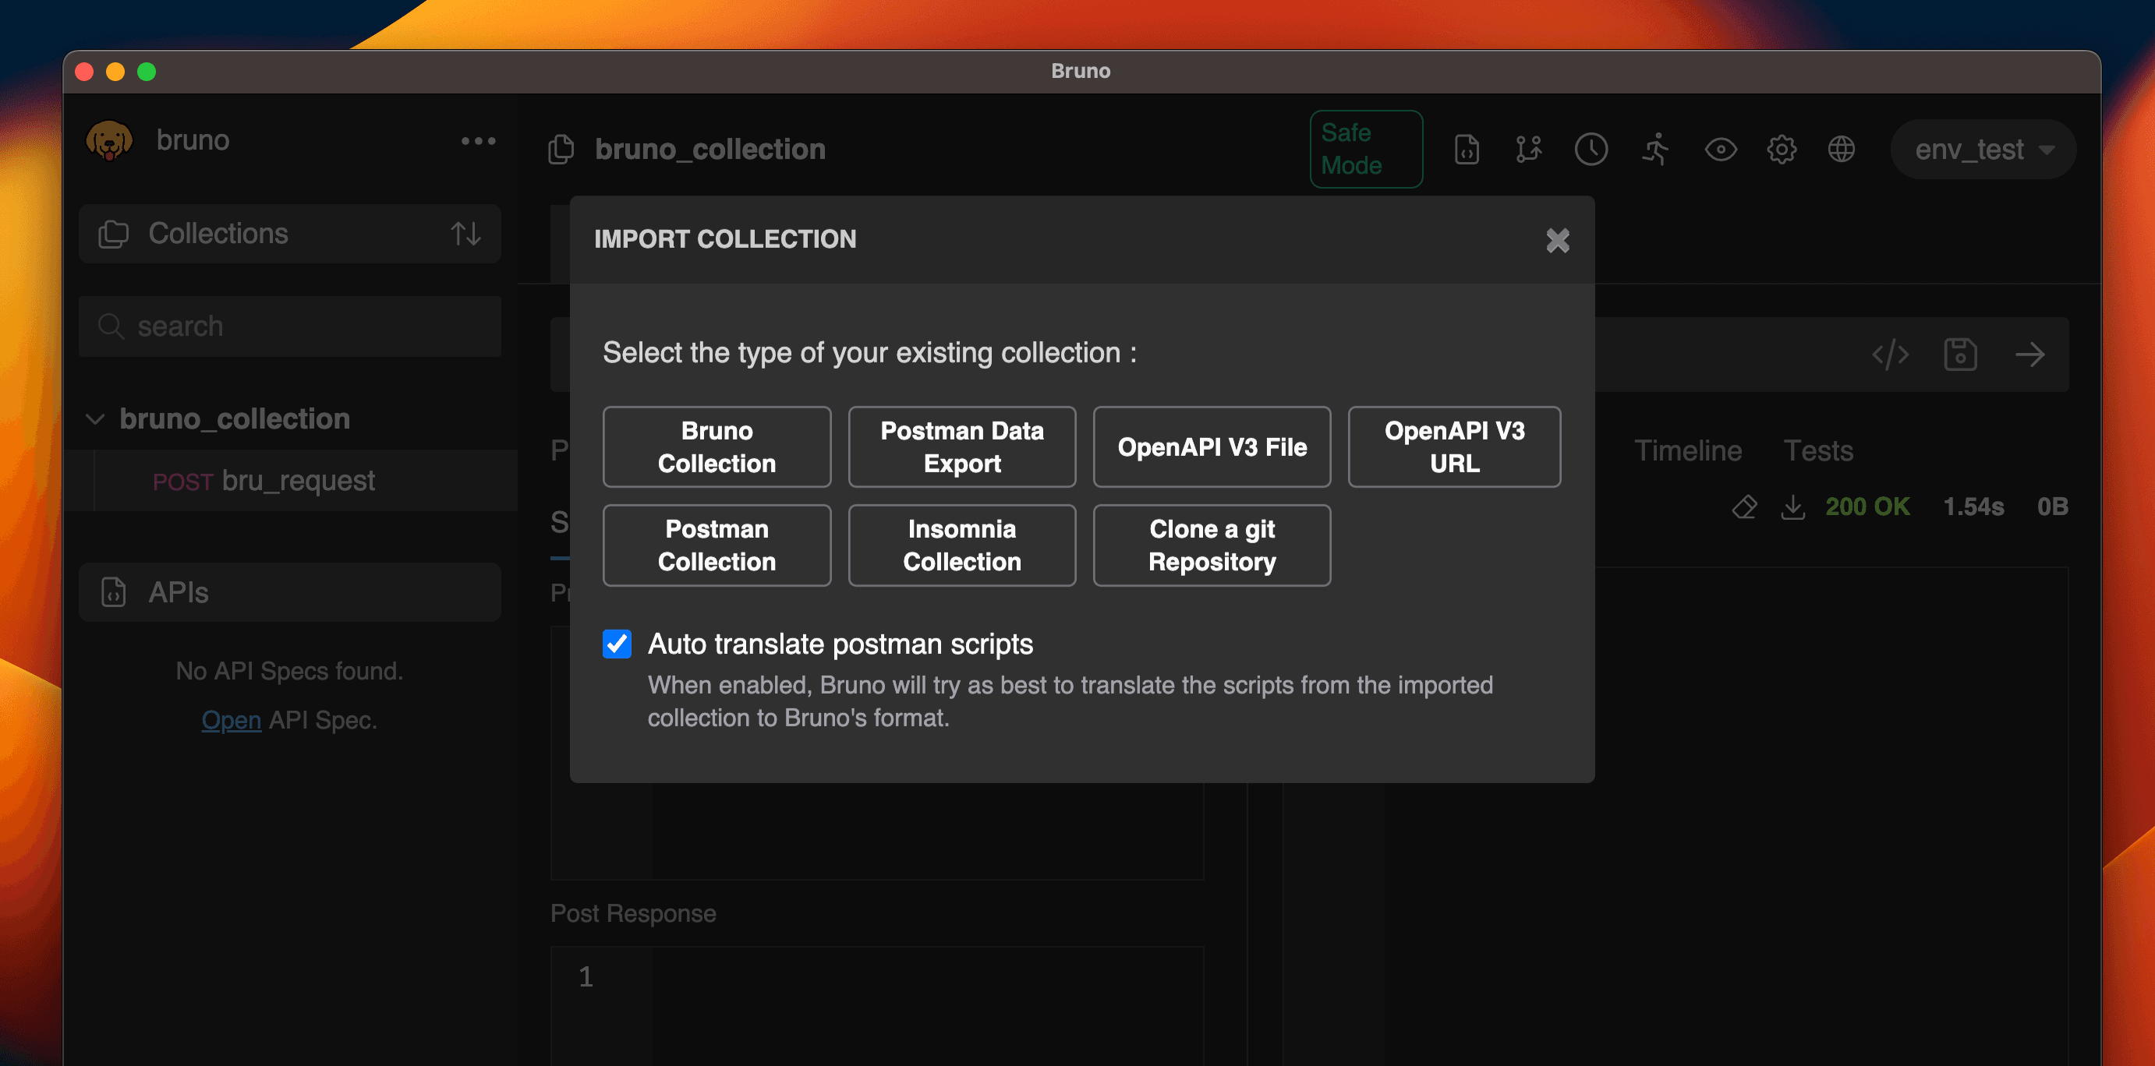Screen dimensions: 2155x1066
Task: Open the env_test environment dropdown
Action: (1983, 150)
